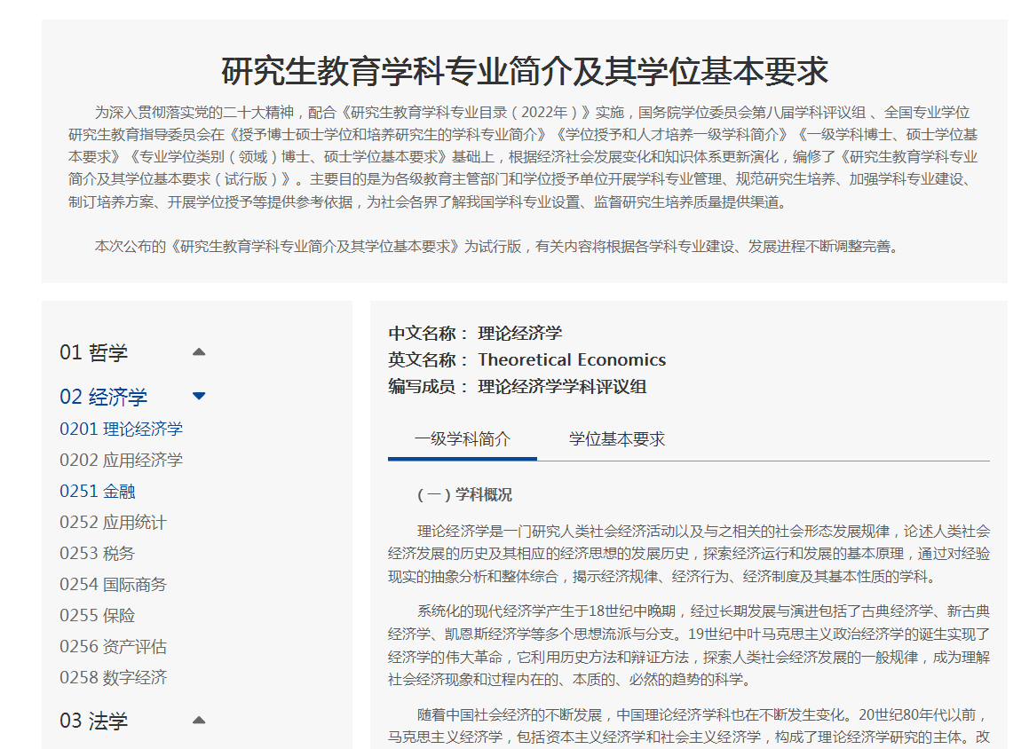Click the 英文名称： label
1029x749 pixels.
click(x=428, y=360)
